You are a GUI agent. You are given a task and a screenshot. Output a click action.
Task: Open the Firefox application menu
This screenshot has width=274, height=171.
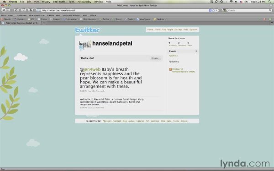13,1
